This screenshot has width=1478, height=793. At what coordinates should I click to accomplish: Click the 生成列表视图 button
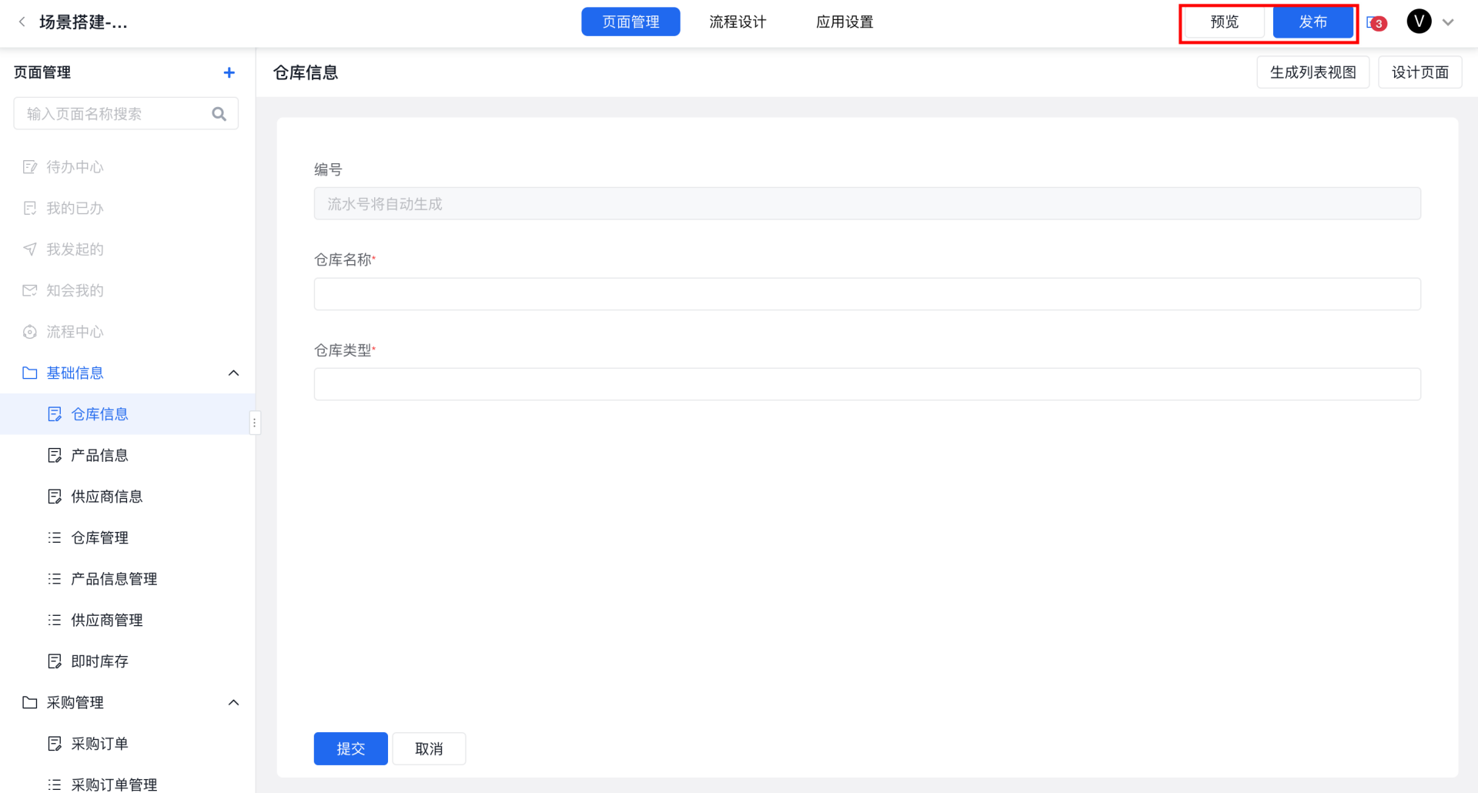(1312, 72)
